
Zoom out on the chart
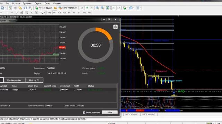[x=103, y=8]
